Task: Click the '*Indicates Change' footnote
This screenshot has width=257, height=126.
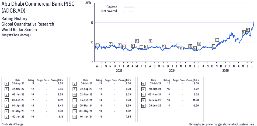Action: 12,124
